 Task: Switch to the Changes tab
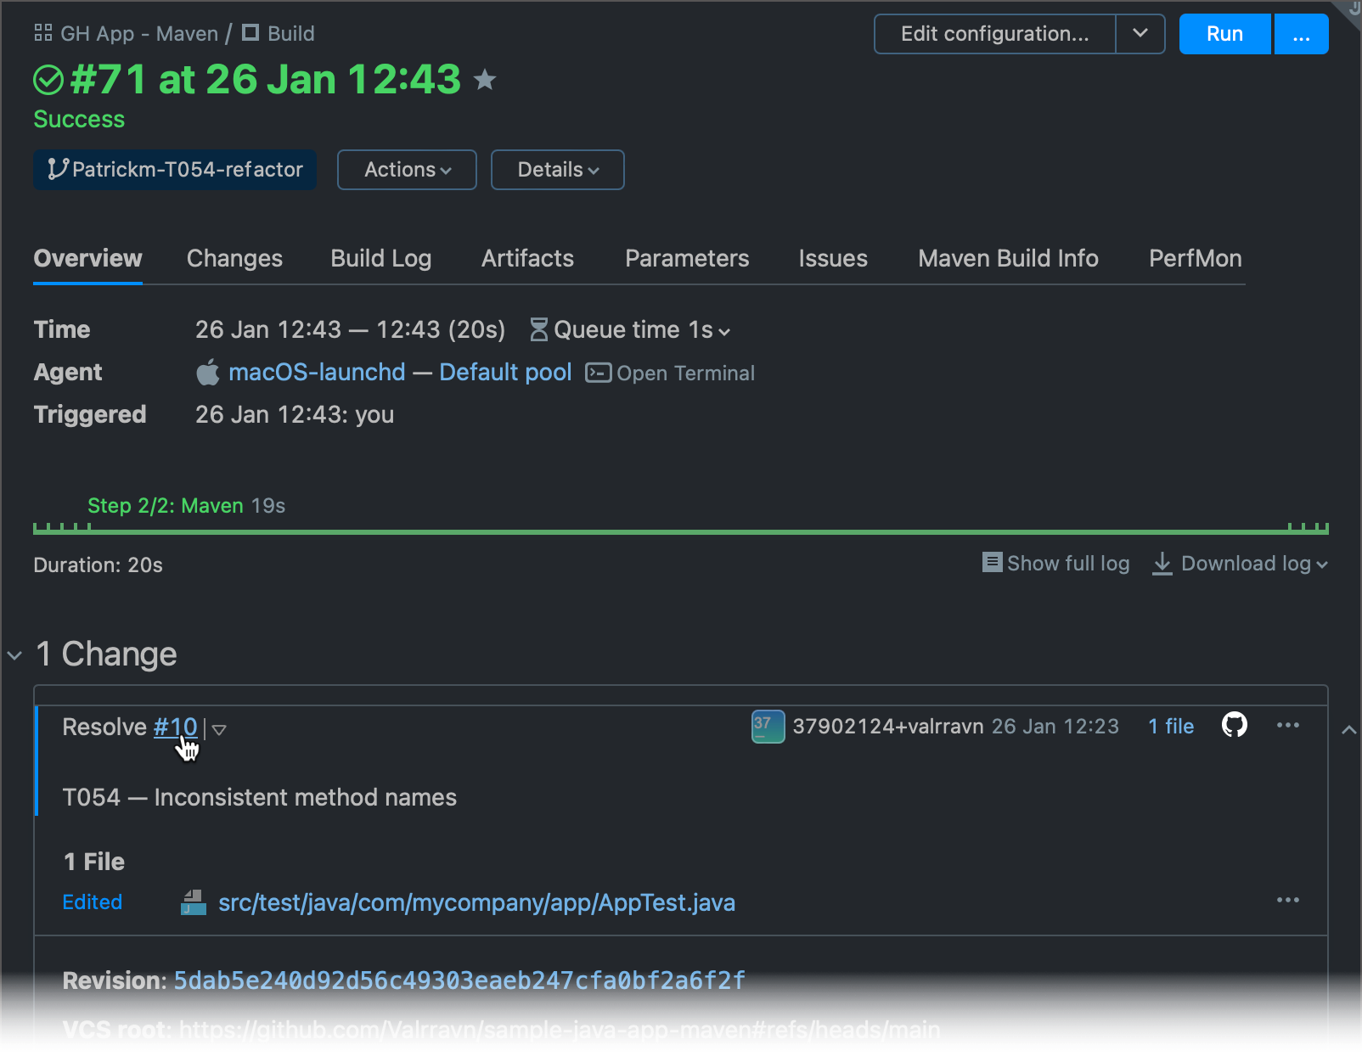(234, 258)
